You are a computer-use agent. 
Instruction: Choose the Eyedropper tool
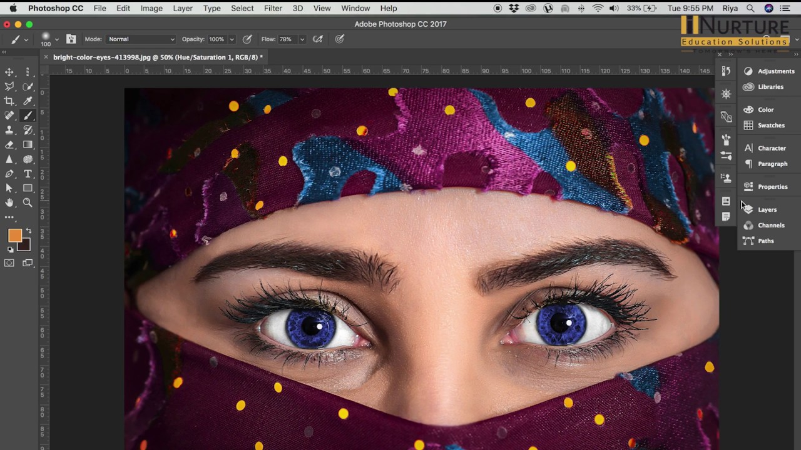pyautogui.click(x=28, y=101)
